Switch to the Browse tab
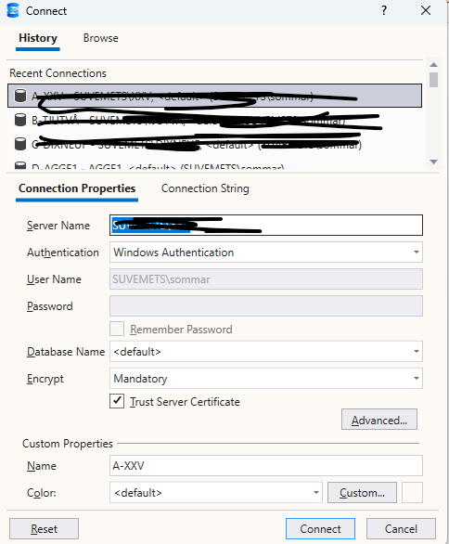The image size is (449, 544). (100, 38)
